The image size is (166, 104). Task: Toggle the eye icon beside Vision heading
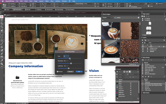(x=86, y=71)
